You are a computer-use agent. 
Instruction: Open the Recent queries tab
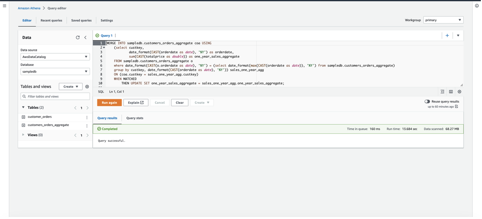(51, 20)
